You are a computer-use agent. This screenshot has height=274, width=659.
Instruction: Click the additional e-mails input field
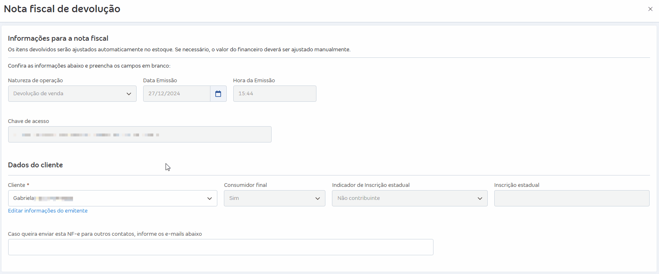pos(221,247)
